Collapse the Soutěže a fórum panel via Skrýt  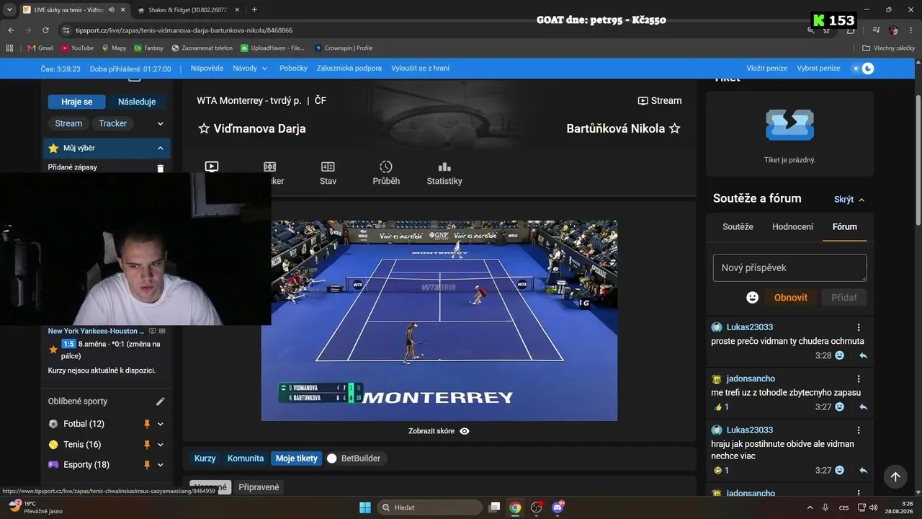(849, 200)
